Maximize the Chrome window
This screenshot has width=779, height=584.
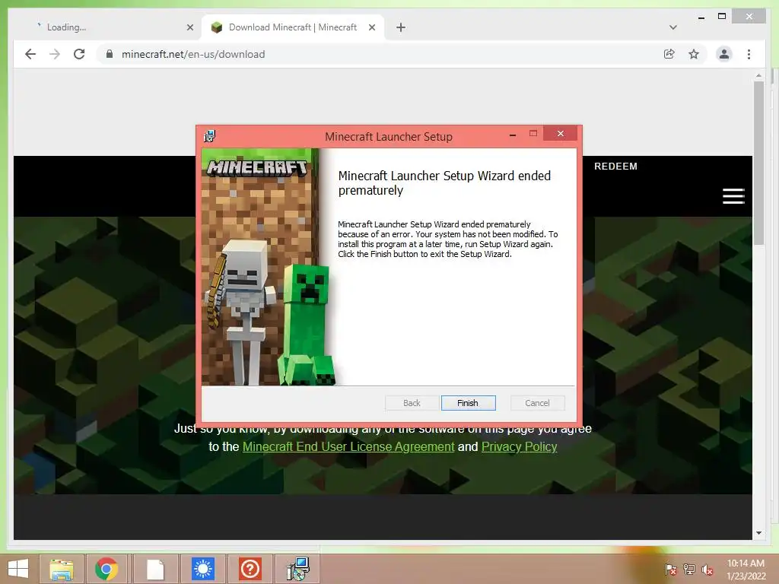(x=722, y=17)
